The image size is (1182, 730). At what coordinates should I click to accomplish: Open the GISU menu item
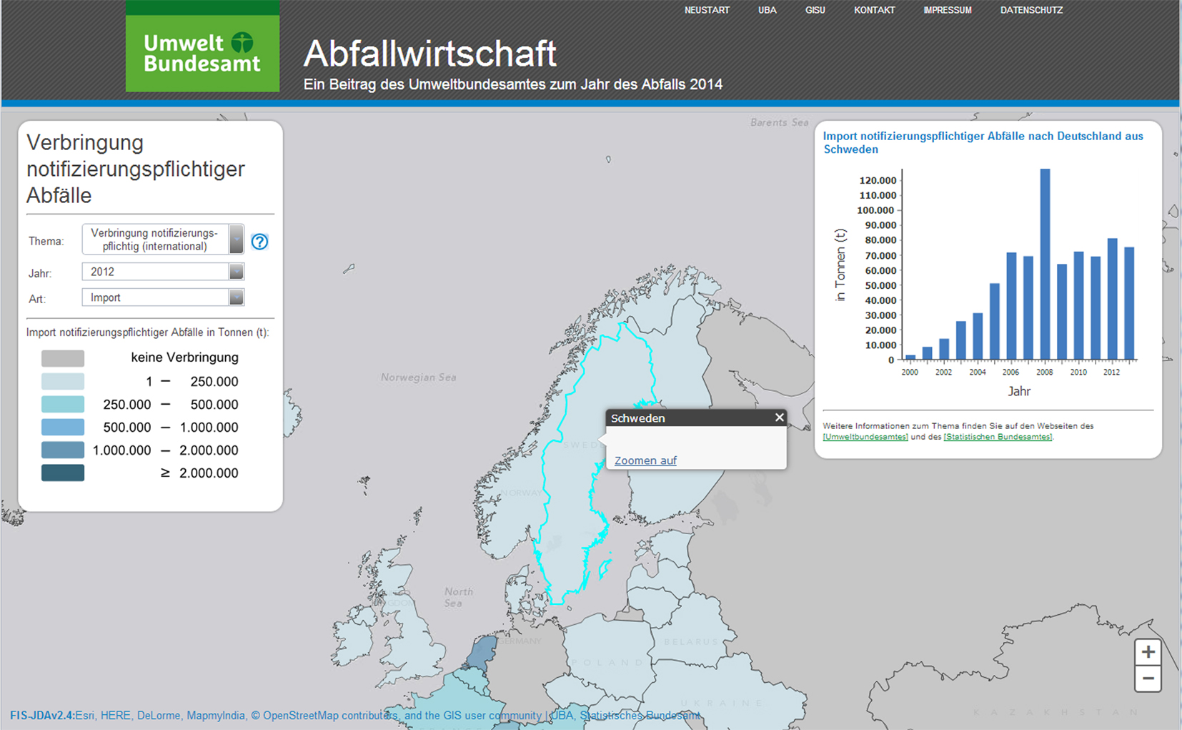point(815,10)
